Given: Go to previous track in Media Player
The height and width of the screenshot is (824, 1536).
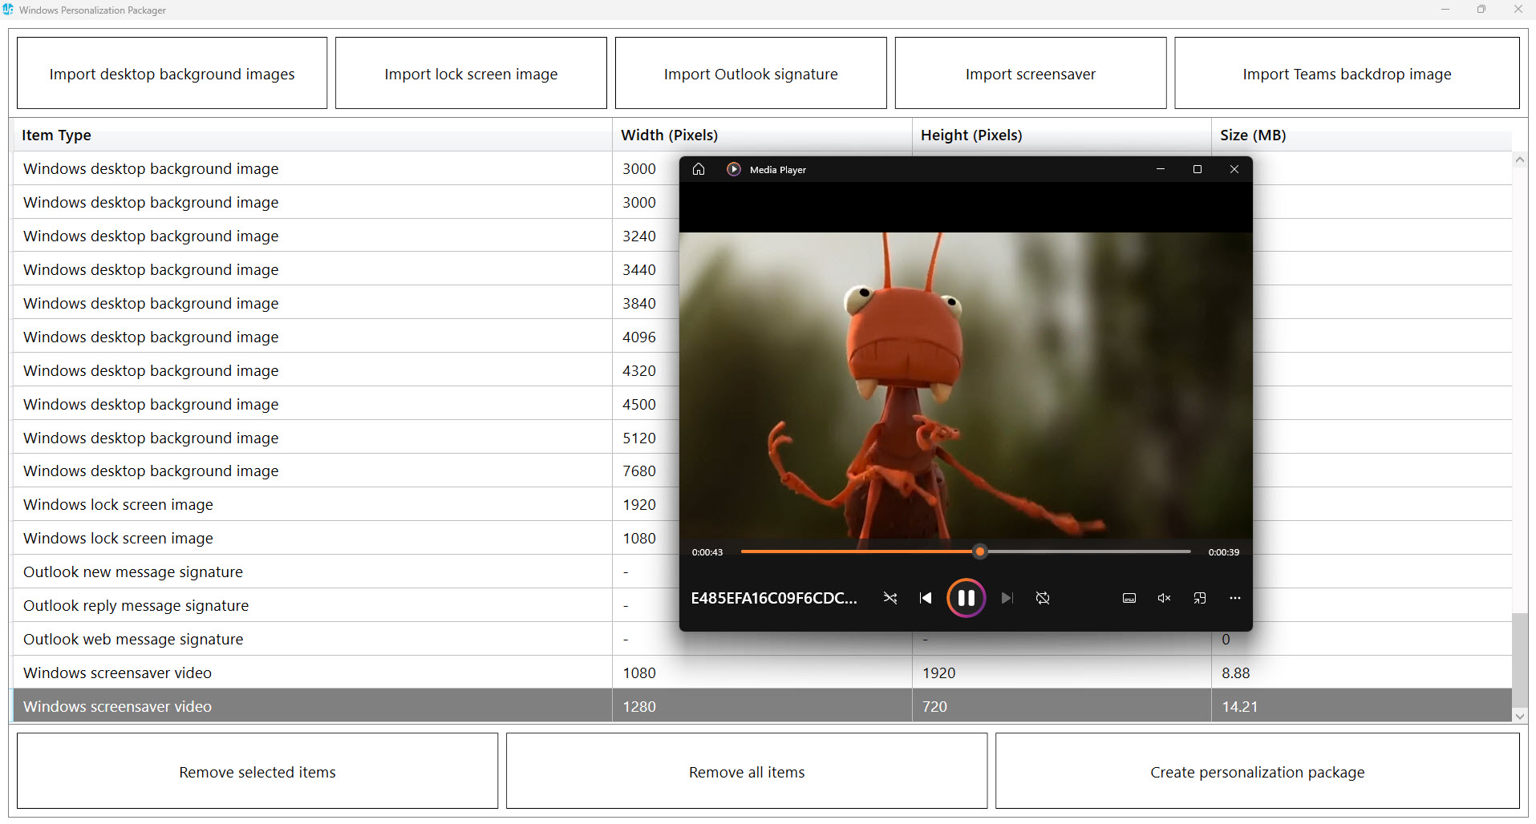Looking at the screenshot, I should pyautogui.click(x=926, y=598).
